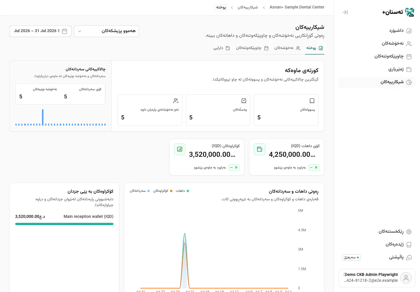Click the 4,250,000.00 revenue value

pyautogui.click(x=292, y=154)
